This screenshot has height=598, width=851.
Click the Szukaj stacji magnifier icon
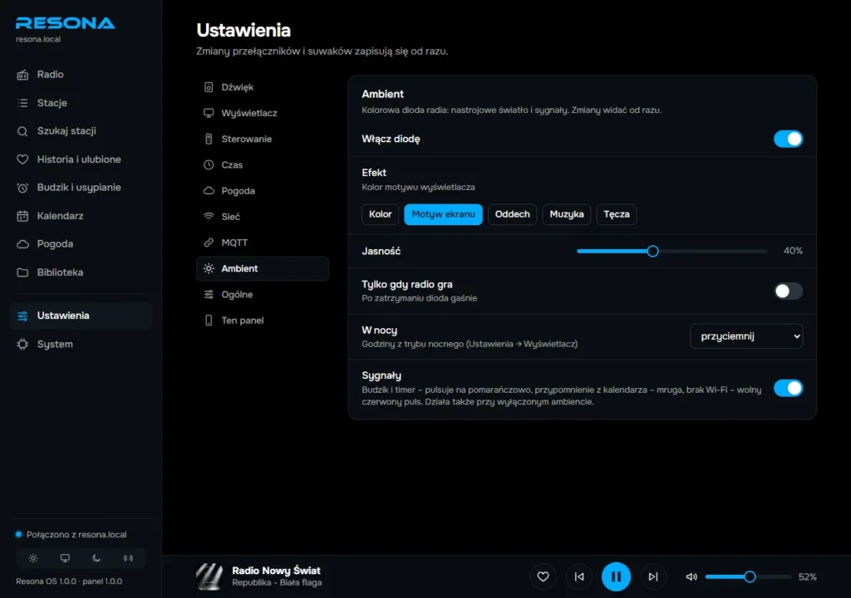click(22, 131)
